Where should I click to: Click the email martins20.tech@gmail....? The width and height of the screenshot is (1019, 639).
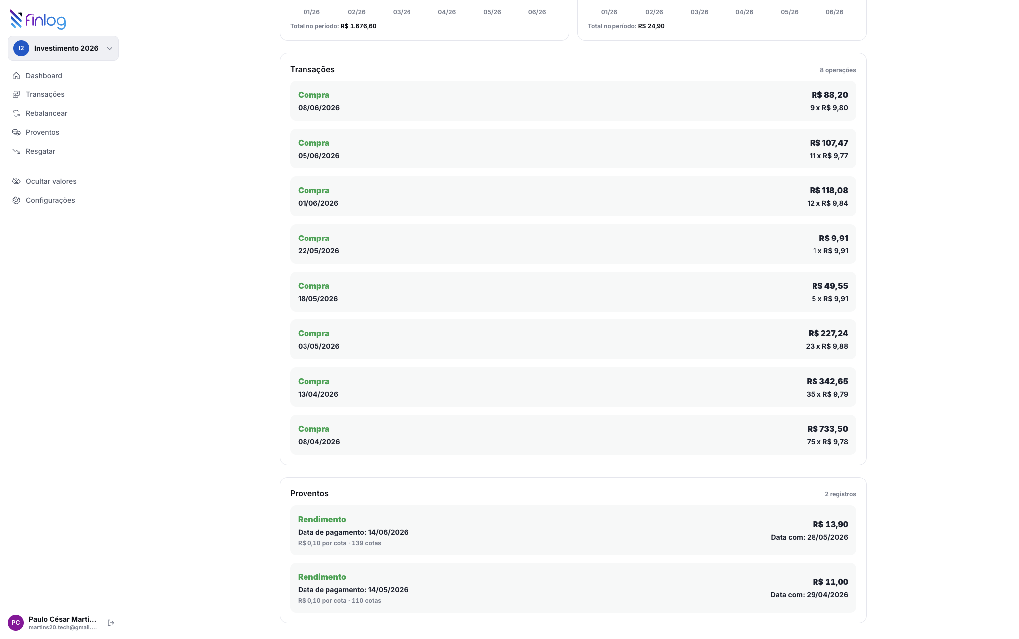click(63, 627)
